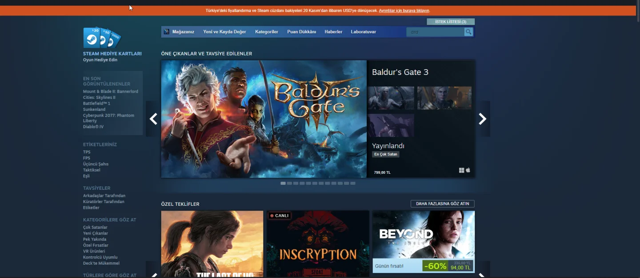Image resolution: width=640 pixels, height=278 pixels.
Task: Click Oyun Hediye Edin text
Action: (x=100, y=60)
